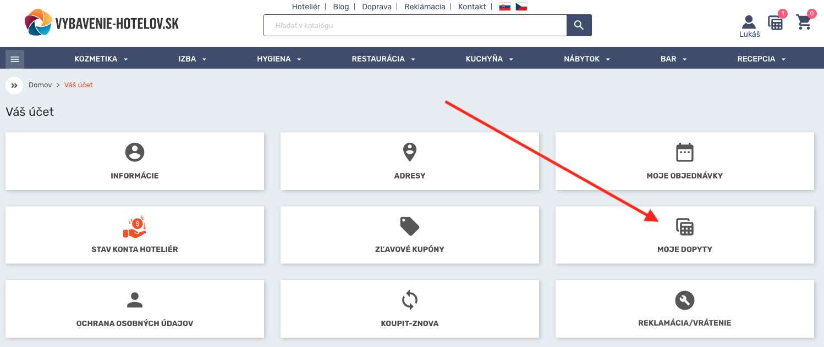Open the Recepcia category menu
The height and width of the screenshot is (347, 824).
click(x=761, y=59)
